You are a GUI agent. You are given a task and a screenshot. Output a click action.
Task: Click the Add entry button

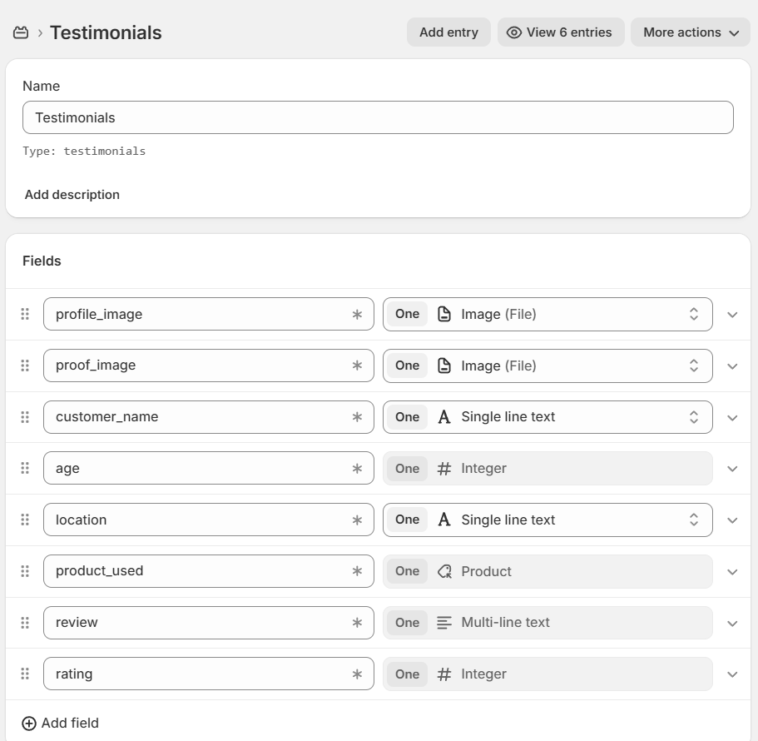click(448, 32)
